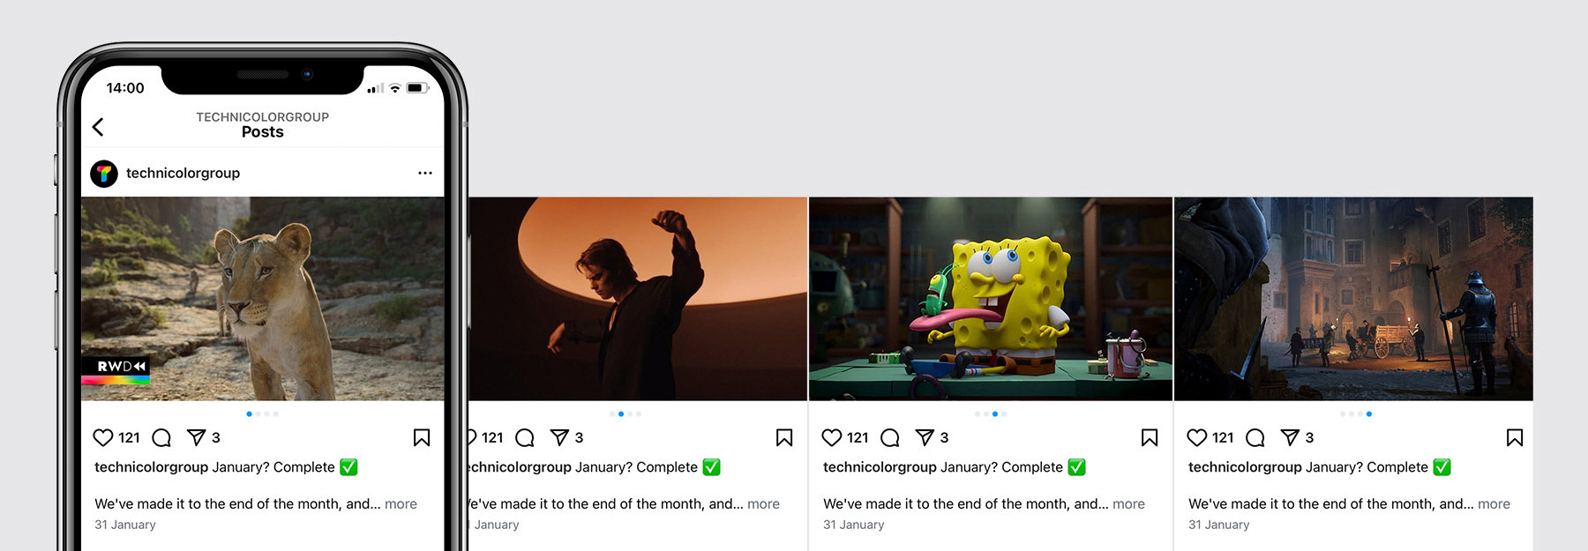Expand 'more' under the SpongeBob post
The width and height of the screenshot is (1588, 551).
click(1128, 504)
